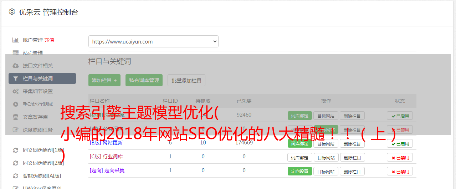
Task: Click the cloud icon for 接口文件相关
Action: (x=15, y=66)
